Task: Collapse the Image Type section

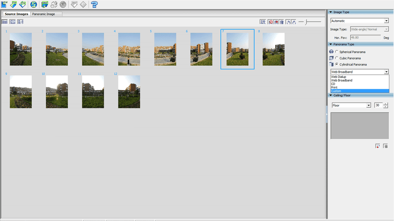Action: 331,12
